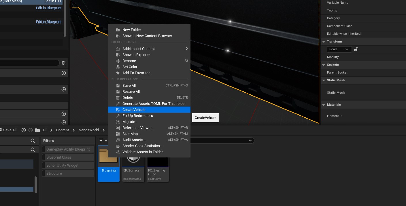Image resolution: width=406 pixels, height=206 pixels.
Task: Select CreateVehicle in the context menu
Action: (134, 110)
